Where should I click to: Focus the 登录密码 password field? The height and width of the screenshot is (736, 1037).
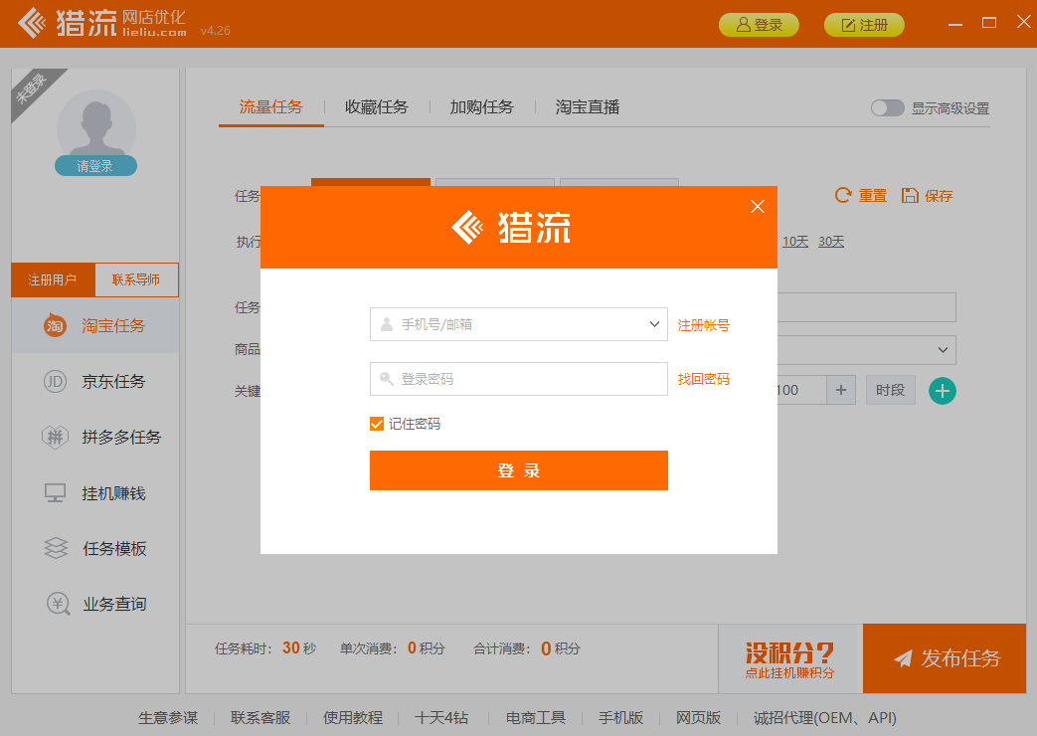tap(519, 379)
